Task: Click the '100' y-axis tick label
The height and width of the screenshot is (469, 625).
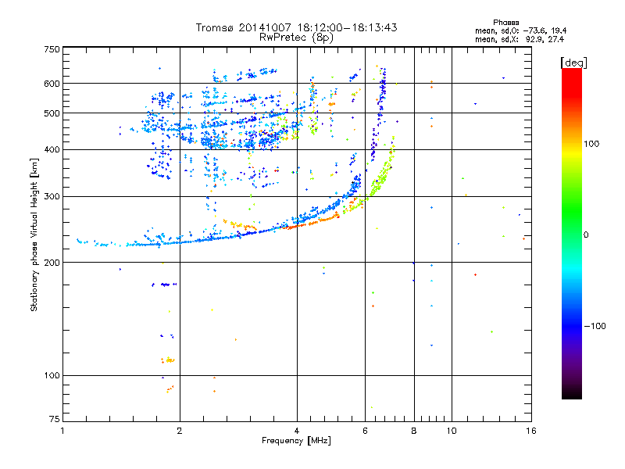Action: pyautogui.click(x=52, y=375)
